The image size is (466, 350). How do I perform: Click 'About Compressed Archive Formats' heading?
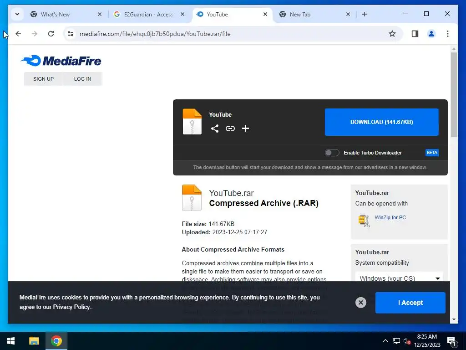(233, 249)
